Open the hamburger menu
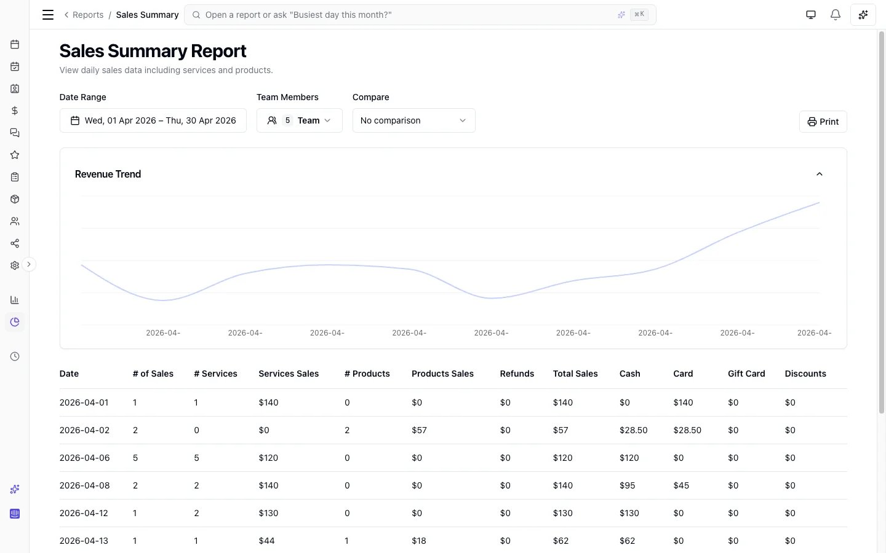This screenshot has width=886, height=553. [x=48, y=15]
